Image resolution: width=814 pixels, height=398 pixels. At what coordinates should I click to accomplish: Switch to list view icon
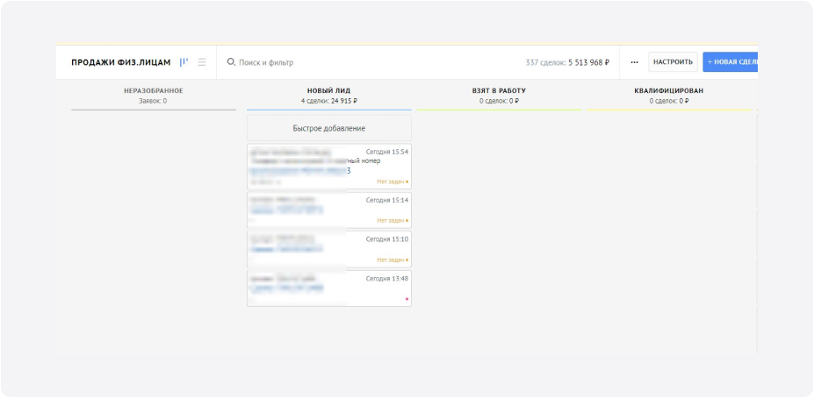tap(202, 62)
